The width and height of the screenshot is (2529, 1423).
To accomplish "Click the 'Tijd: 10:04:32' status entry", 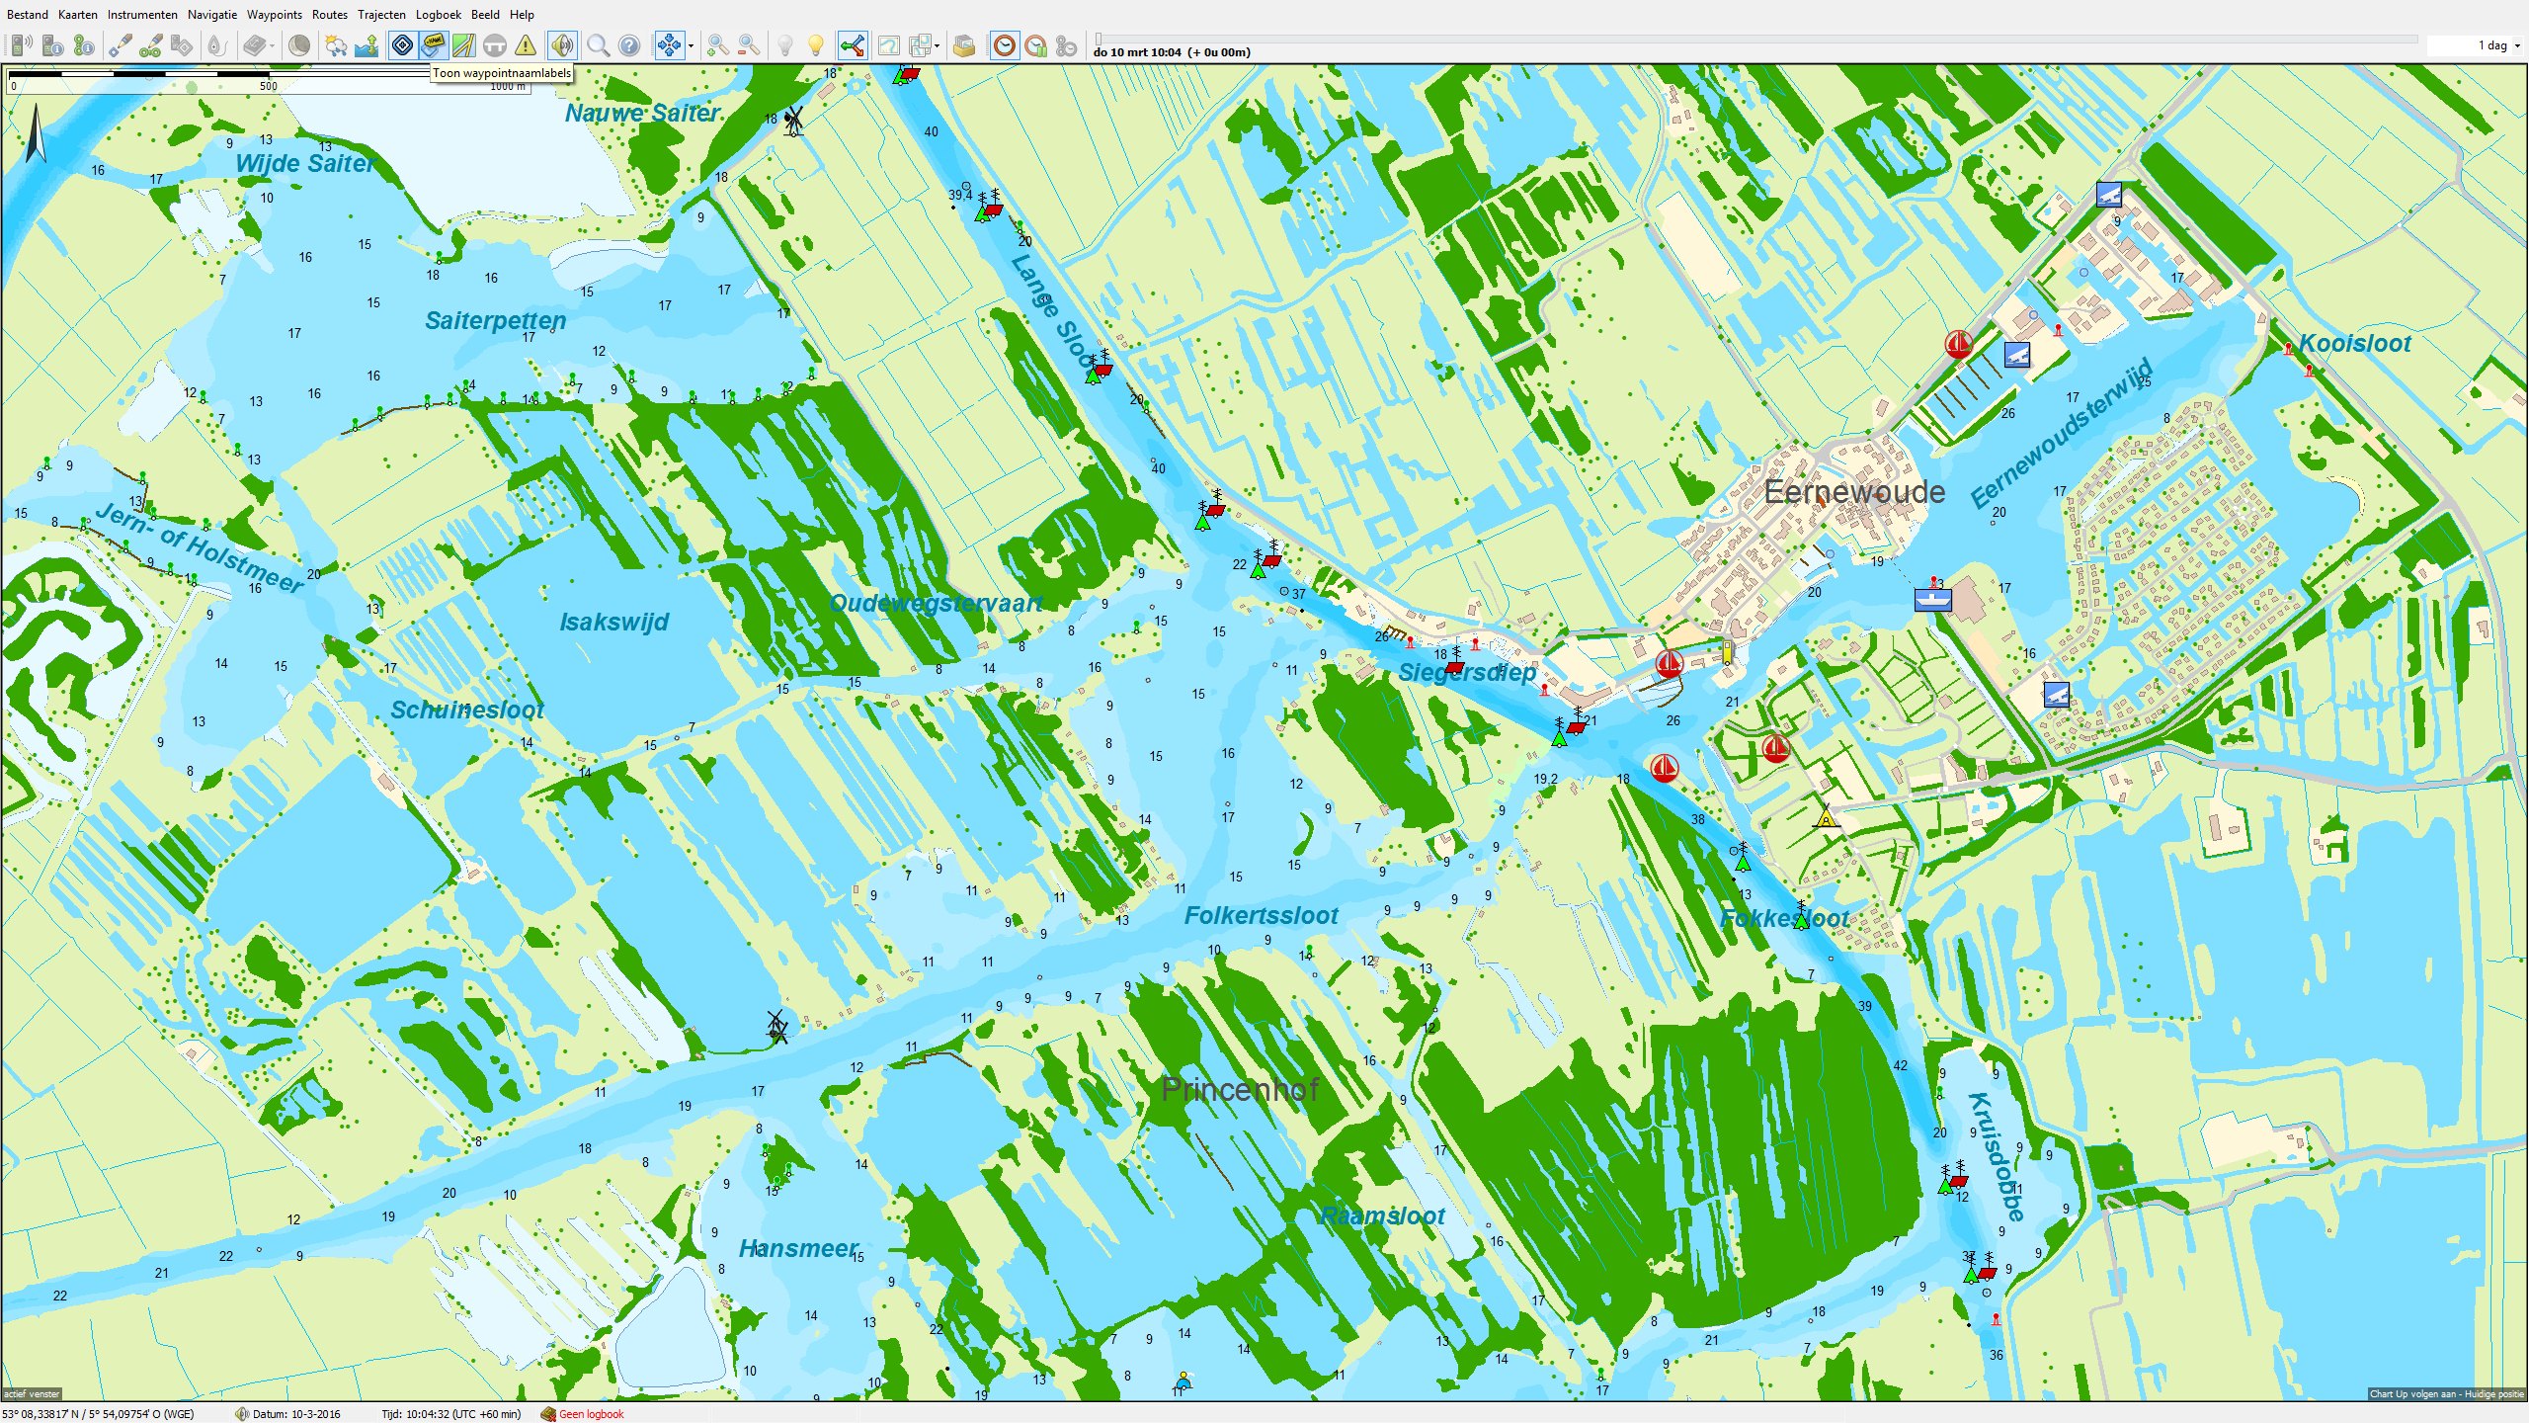I will tap(451, 1414).
